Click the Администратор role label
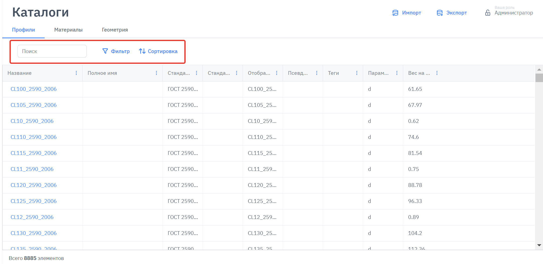The width and height of the screenshot is (543, 264). point(514,13)
